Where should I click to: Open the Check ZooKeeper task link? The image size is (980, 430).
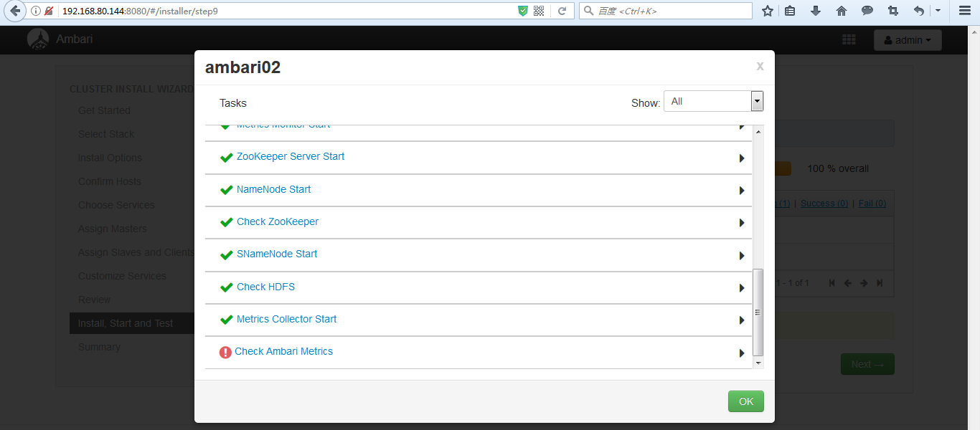click(x=278, y=221)
